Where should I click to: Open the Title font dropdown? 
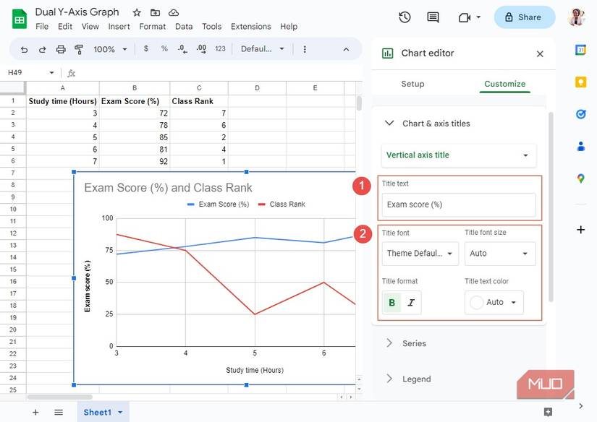(x=420, y=254)
